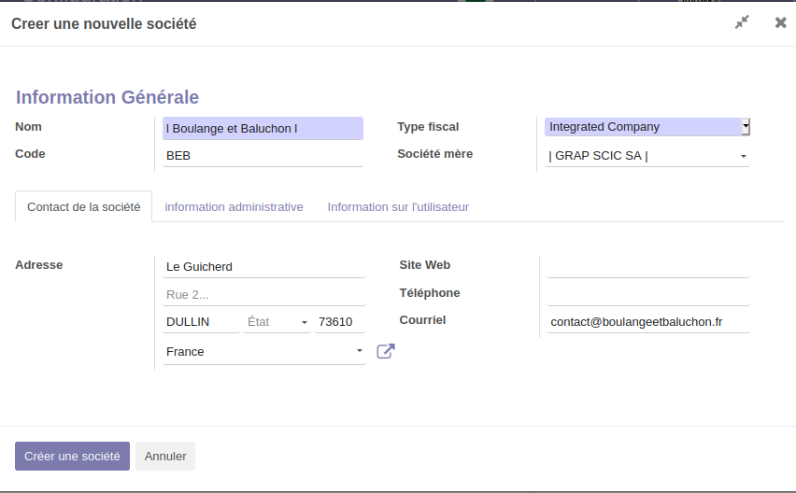Click the address field Le Guicherd
Screen dimensions: 796x493
click(x=263, y=267)
